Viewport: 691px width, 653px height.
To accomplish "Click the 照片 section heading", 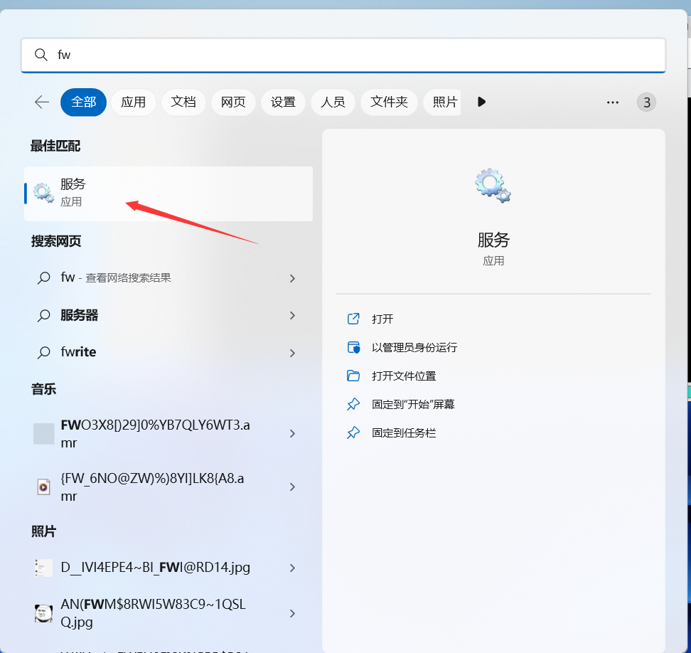I will [x=43, y=532].
